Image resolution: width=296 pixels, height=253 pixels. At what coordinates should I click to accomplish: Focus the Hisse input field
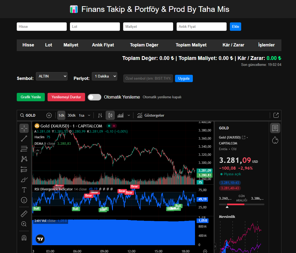(x=42, y=27)
